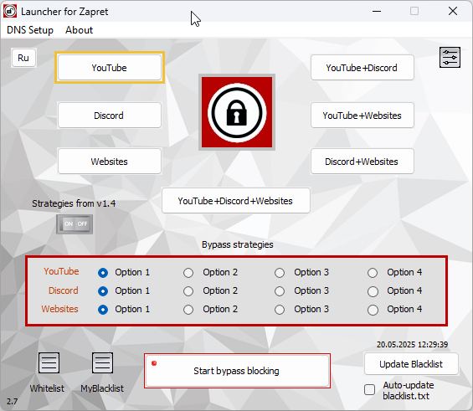Click the Zapret app icon in title bar
This screenshot has height=411, width=473.
click(10, 12)
